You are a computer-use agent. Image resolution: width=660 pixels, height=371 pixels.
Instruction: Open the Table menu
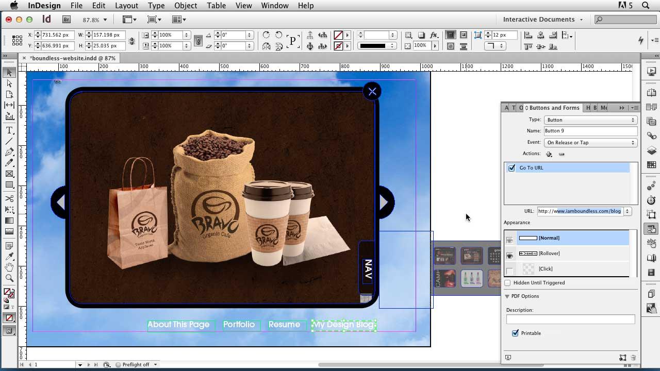pyautogui.click(x=216, y=6)
